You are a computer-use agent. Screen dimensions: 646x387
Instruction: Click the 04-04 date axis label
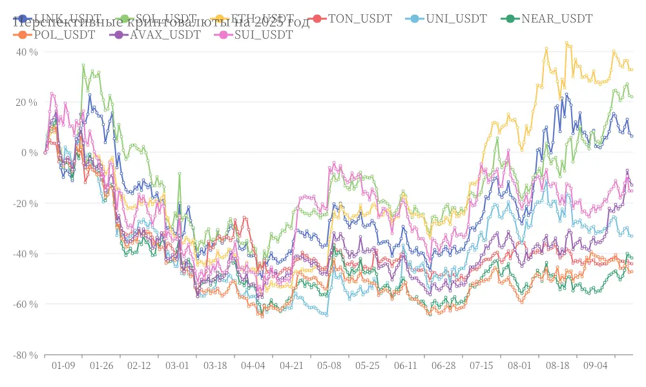coord(253,366)
